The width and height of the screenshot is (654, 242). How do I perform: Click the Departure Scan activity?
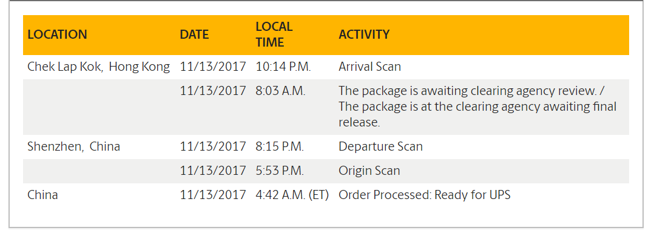(x=380, y=146)
